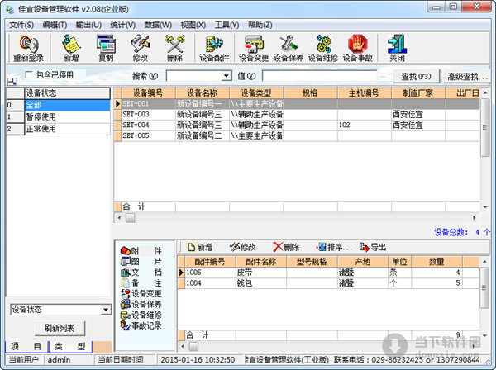Screen dimensions: 496x370
Task: Click the equipment table horizontal scrollbar thumb
Action: [130, 217]
